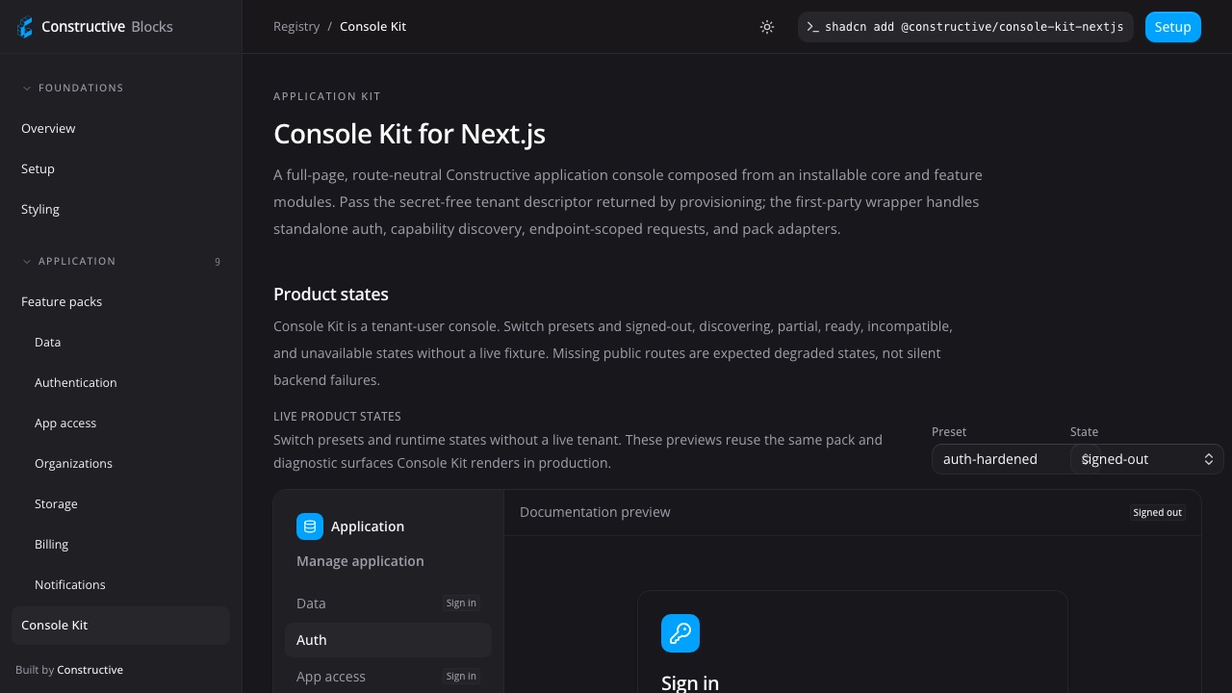
Task: Click the Sign in card heading
Action: click(690, 683)
